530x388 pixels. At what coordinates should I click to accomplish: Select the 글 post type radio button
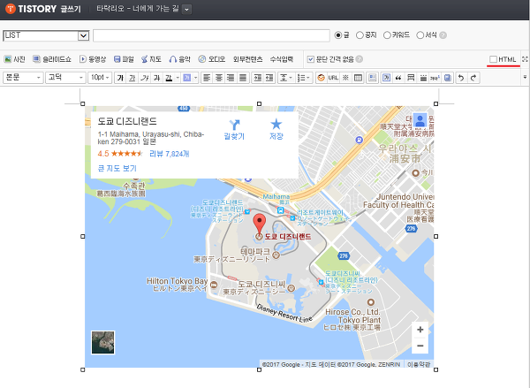point(338,35)
